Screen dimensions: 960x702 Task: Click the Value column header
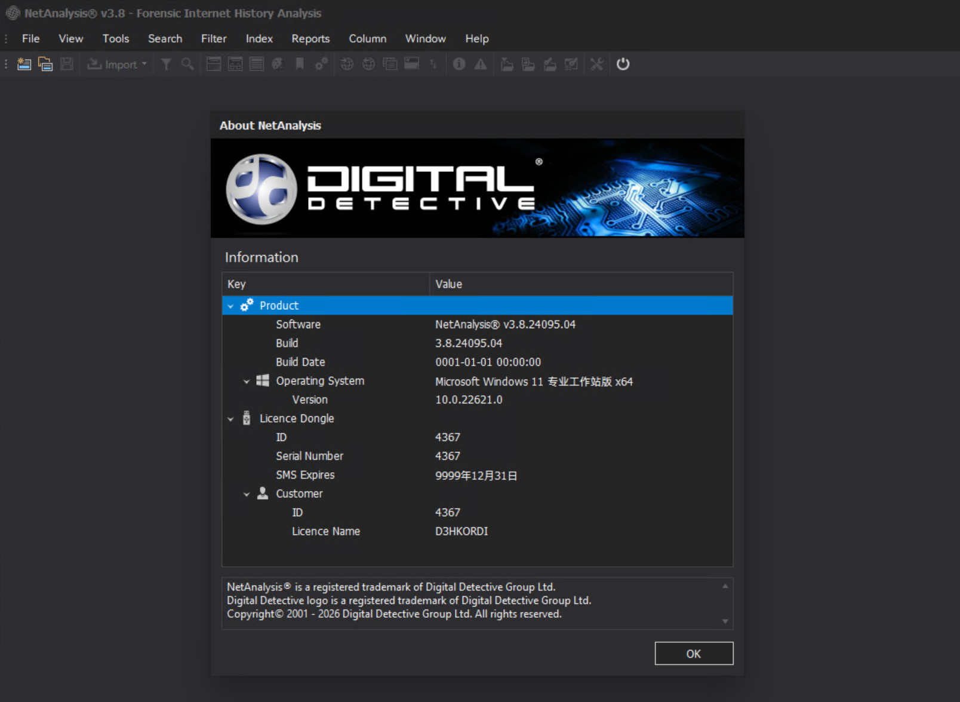pos(581,284)
